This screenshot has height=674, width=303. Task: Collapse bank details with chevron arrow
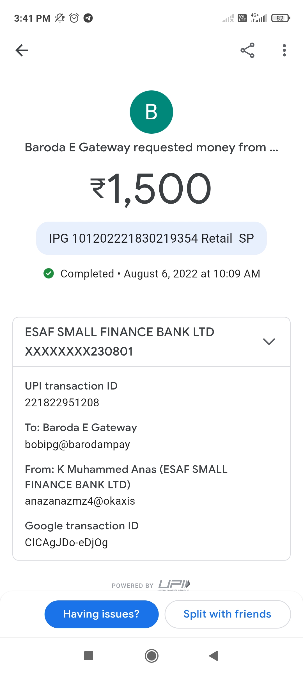(269, 341)
